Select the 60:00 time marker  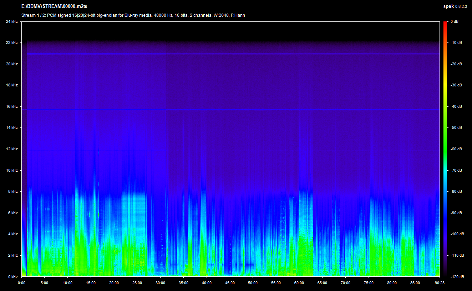point(299,282)
